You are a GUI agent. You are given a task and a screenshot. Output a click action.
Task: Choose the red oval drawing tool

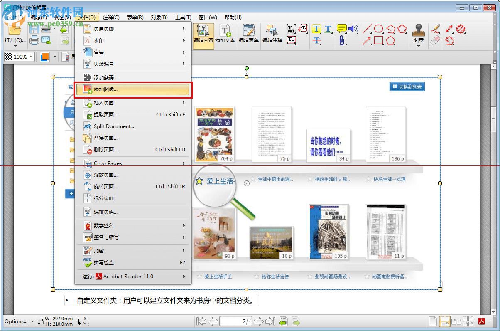(x=378, y=29)
